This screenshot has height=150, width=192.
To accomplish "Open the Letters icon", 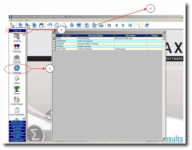I will (17, 79).
